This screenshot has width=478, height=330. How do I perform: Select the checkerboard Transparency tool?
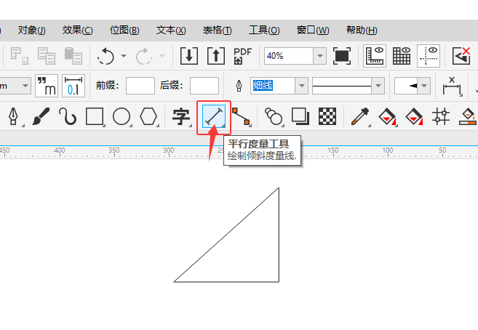click(x=327, y=116)
